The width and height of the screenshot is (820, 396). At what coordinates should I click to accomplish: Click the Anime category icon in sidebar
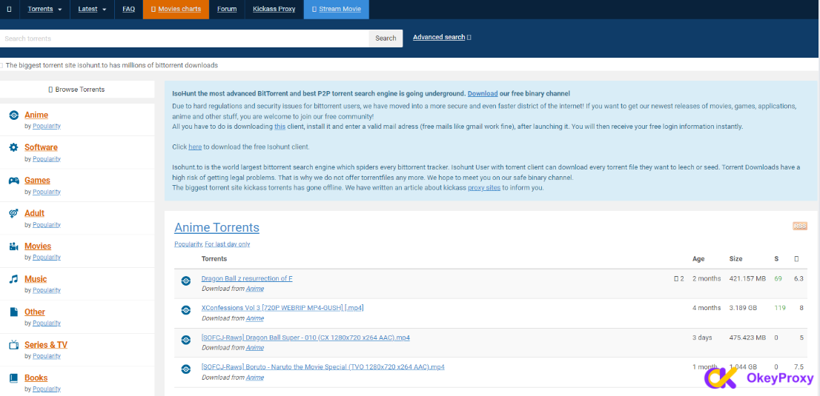point(13,115)
